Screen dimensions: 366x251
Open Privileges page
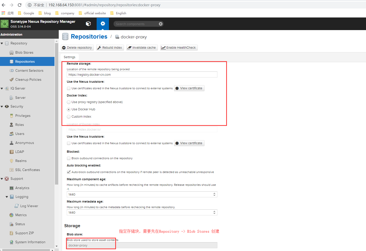coord(23,116)
